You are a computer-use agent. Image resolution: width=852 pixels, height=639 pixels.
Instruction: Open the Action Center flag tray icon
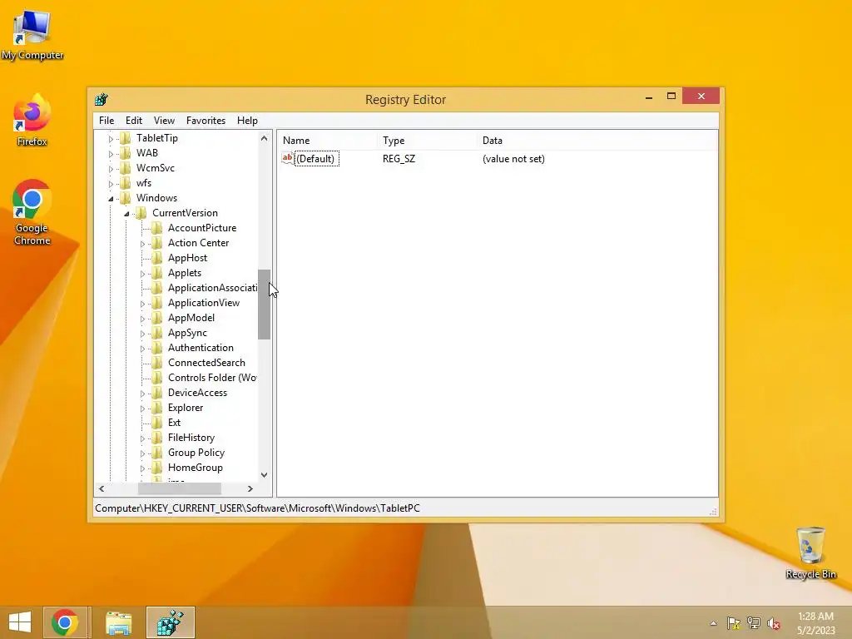(734, 623)
